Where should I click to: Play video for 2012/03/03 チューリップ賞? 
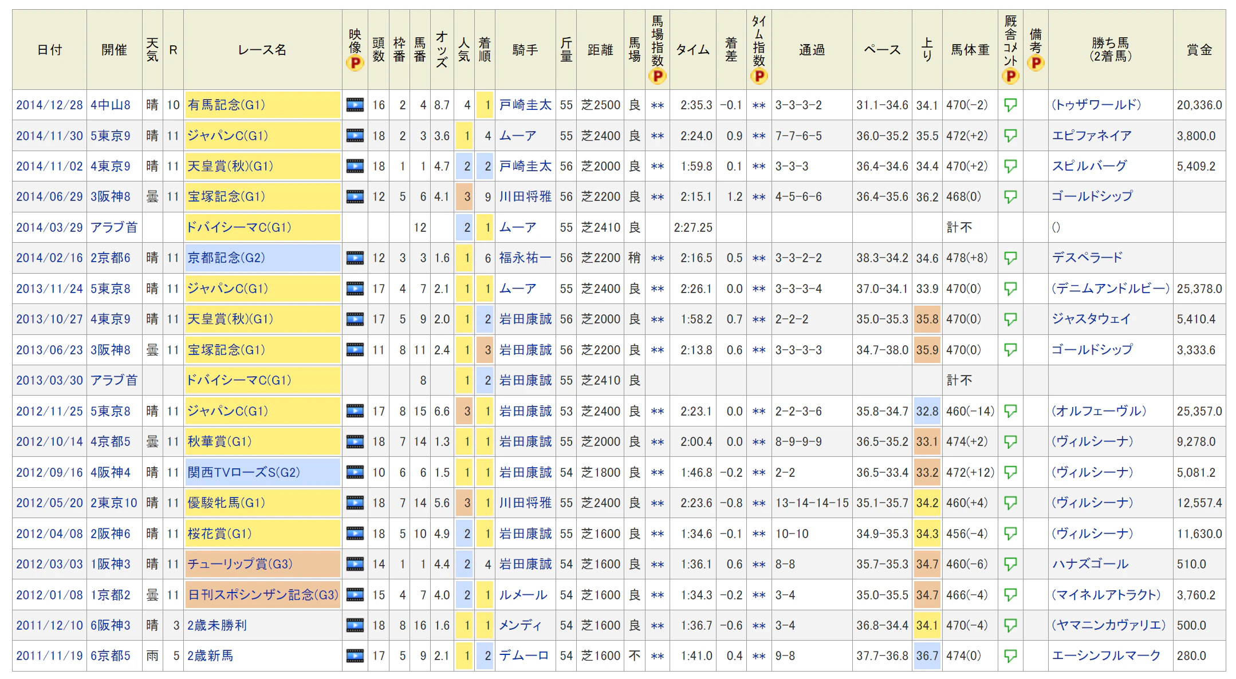click(355, 564)
